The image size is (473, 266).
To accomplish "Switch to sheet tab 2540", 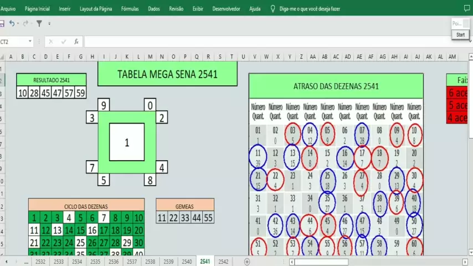I will 187,262.
